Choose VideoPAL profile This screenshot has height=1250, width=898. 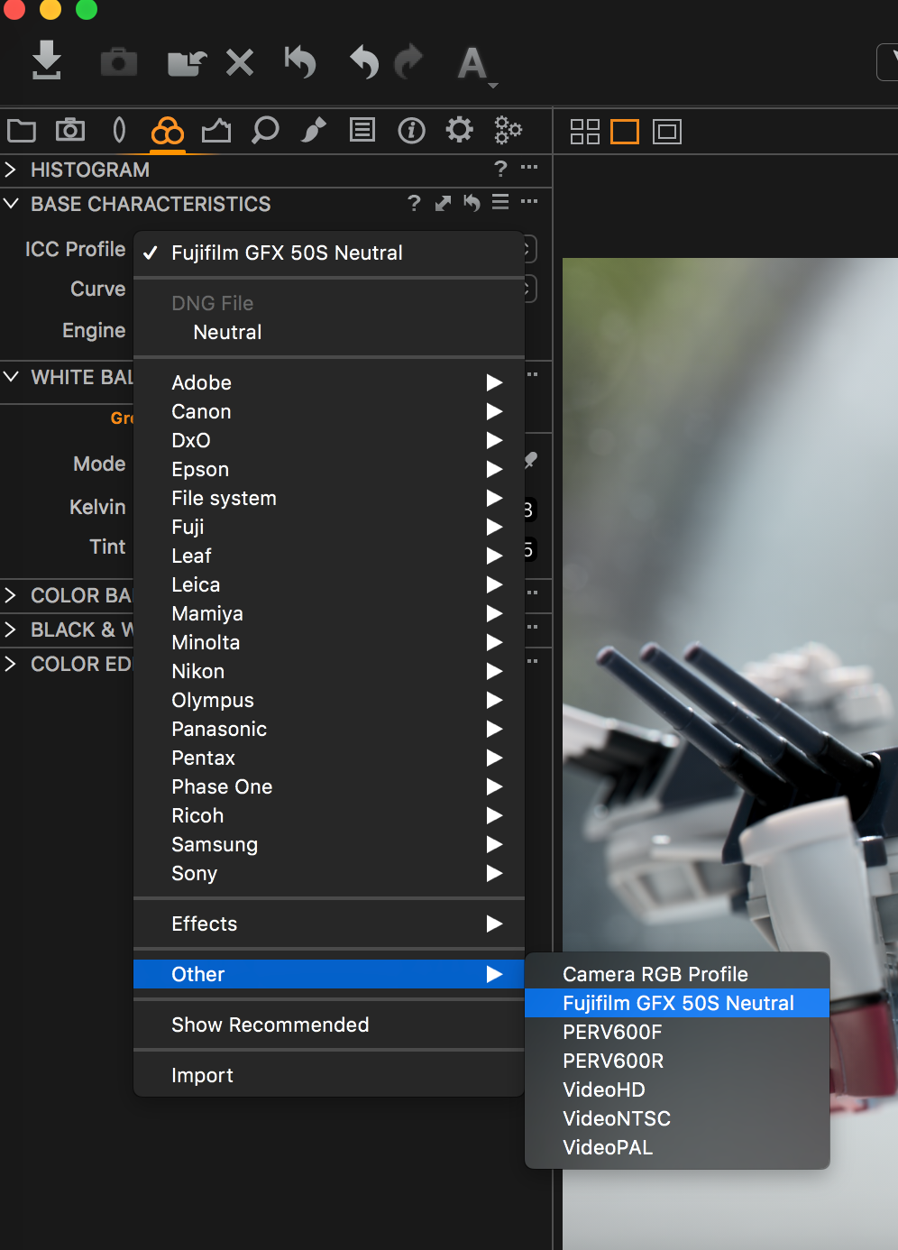(x=677, y=1147)
